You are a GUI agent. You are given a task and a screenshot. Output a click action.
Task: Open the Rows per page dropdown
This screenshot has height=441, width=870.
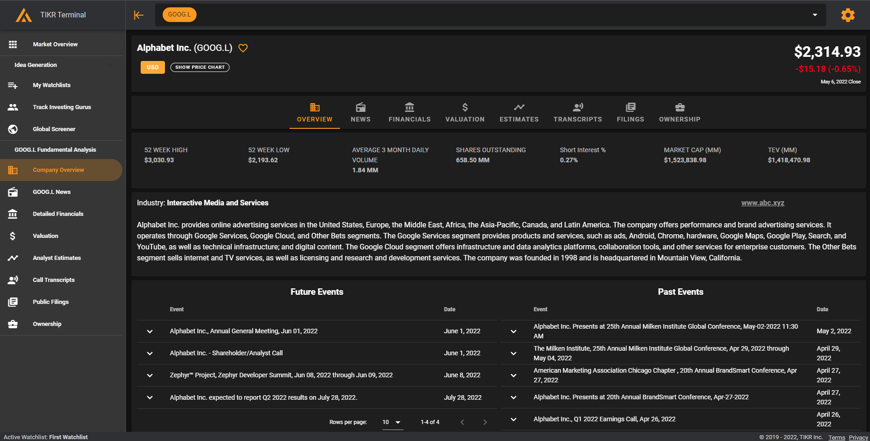393,422
